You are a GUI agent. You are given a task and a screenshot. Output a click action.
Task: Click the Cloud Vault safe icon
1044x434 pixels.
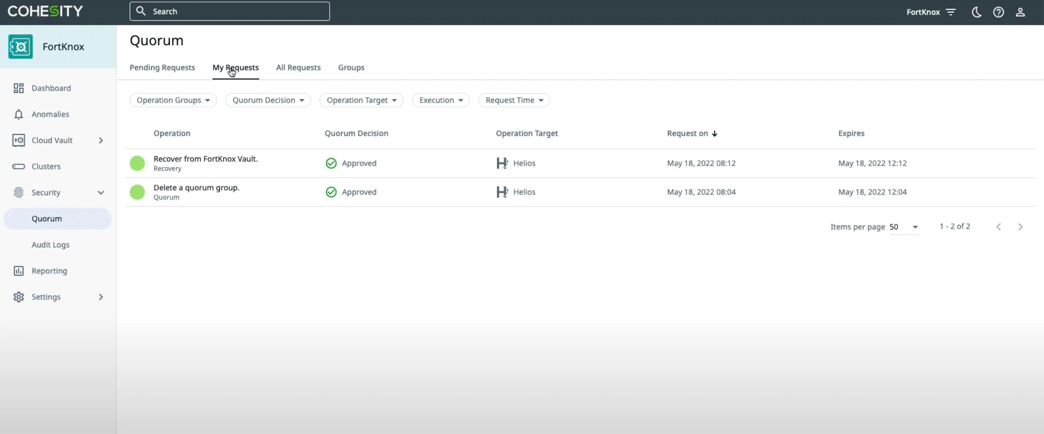19,140
